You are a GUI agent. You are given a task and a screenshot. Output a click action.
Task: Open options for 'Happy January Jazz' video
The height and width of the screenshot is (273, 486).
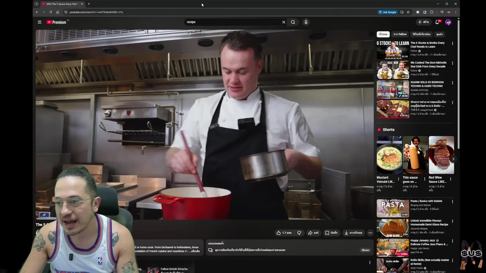pyautogui.click(x=452, y=241)
